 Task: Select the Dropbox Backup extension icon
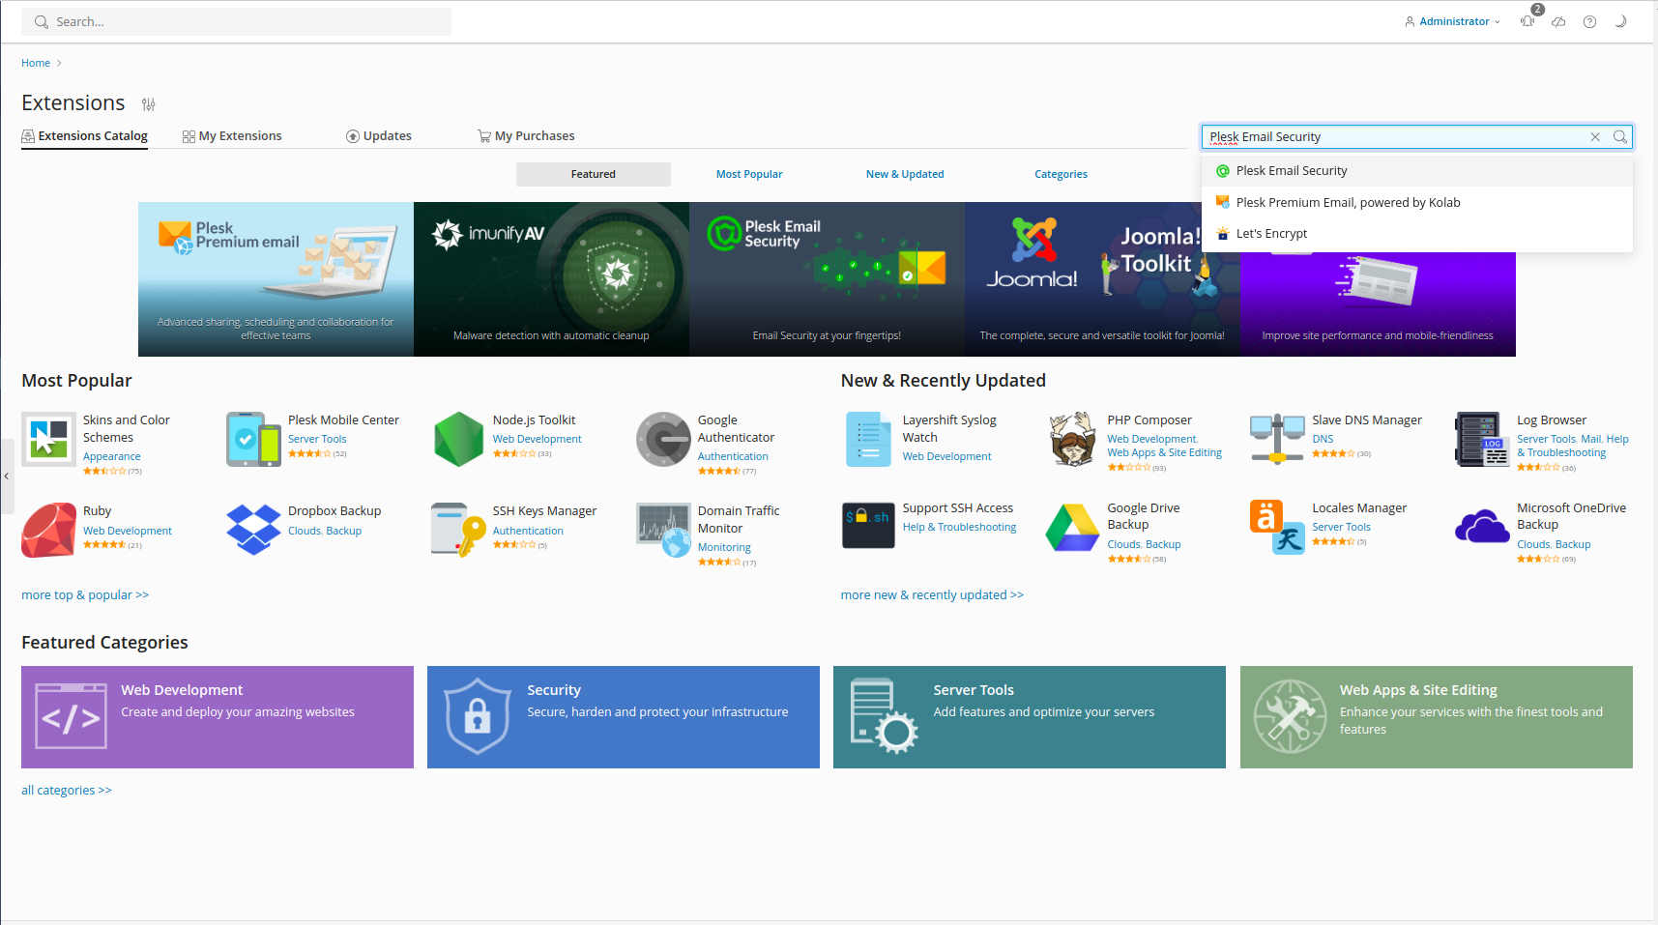point(252,530)
